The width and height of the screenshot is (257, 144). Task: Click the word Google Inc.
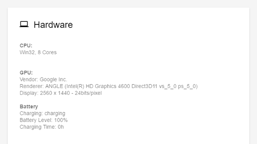[53, 79]
